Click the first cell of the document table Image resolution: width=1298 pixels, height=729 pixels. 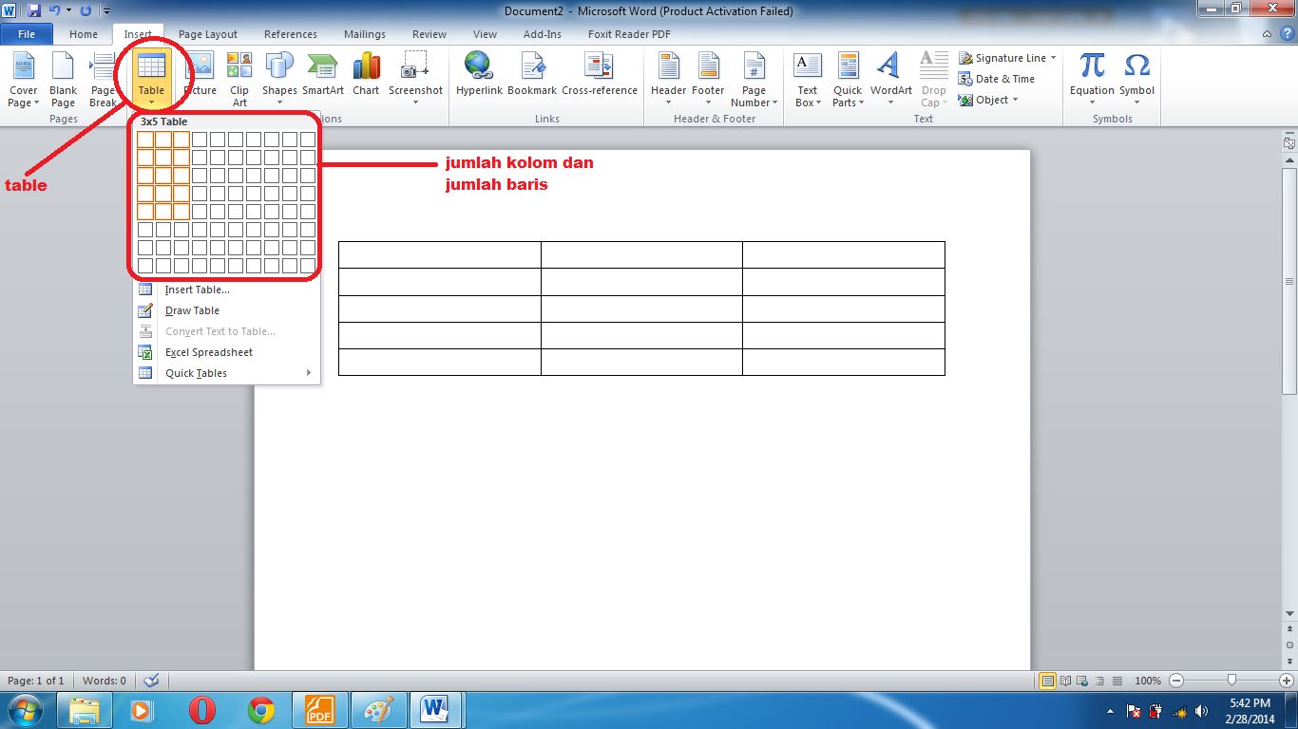coord(440,254)
